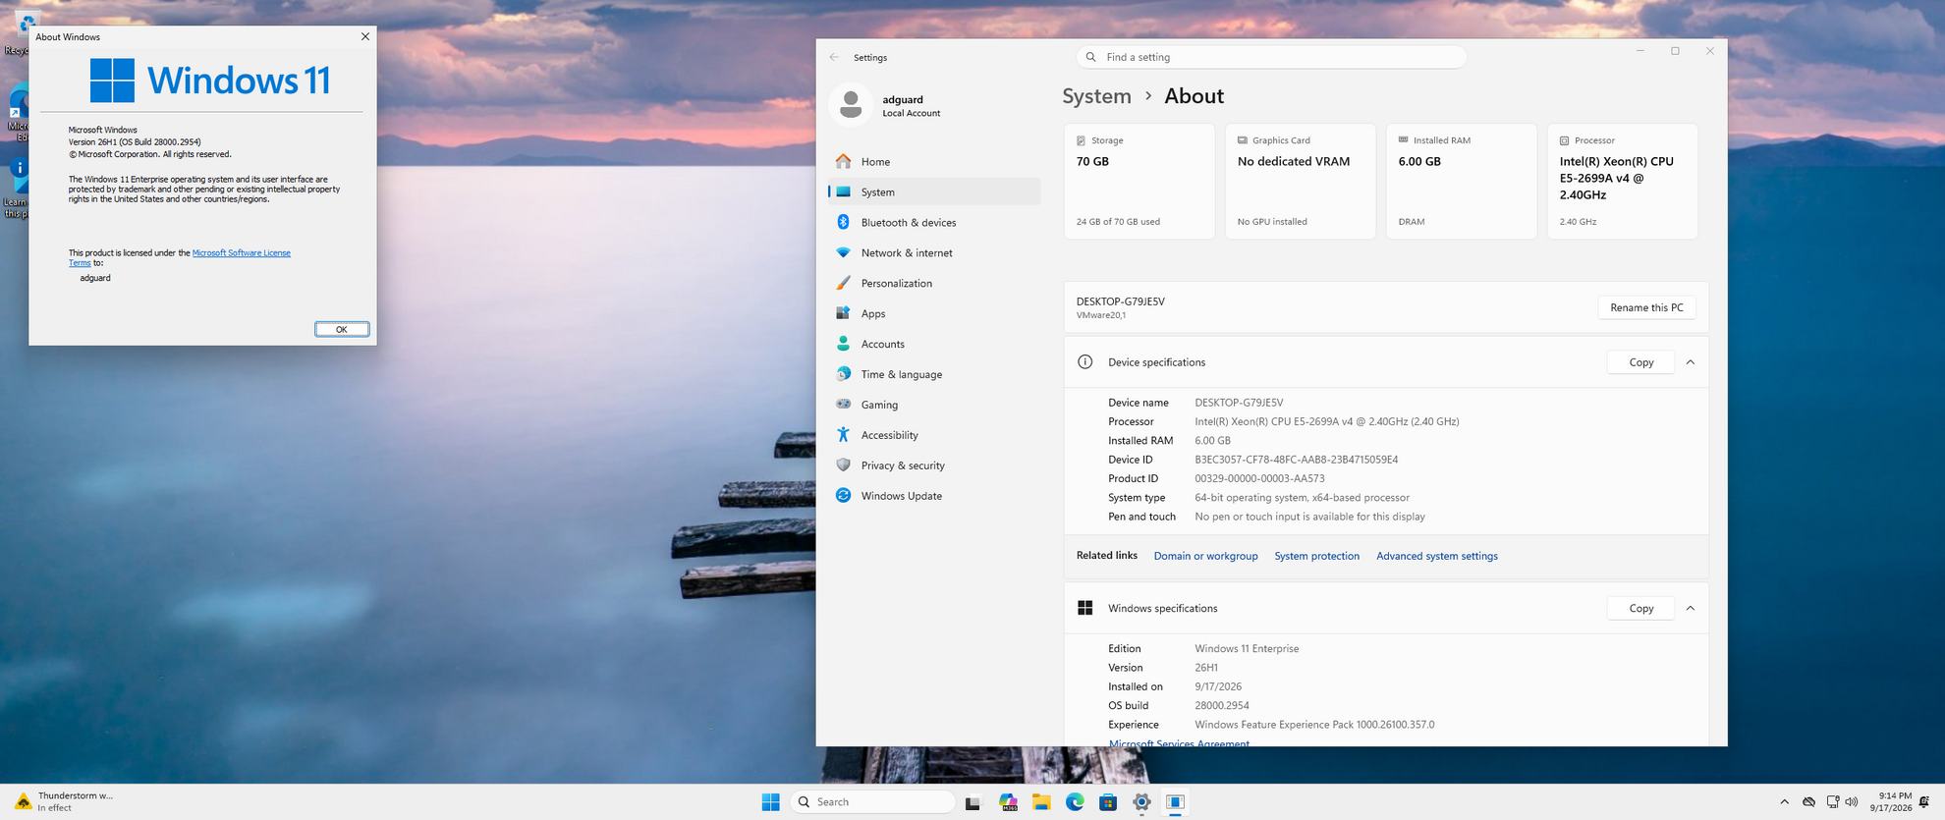1945x820 pixels.
Task: Select Experience value Windows Feature Experience Pack
Action: point(1314,725)
